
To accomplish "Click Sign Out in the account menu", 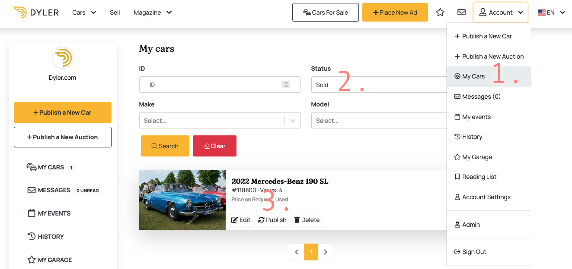I will pos(489,252).
